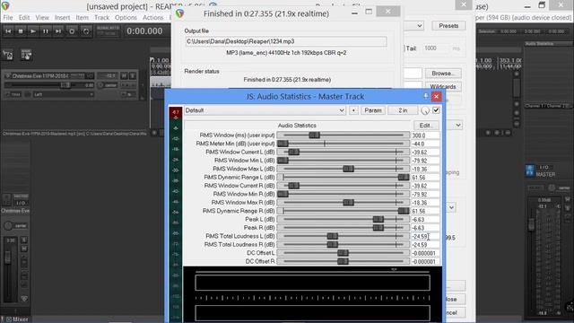574x323 pixels.
Task: Open the Actions menu
Action: tap(153, 18)
